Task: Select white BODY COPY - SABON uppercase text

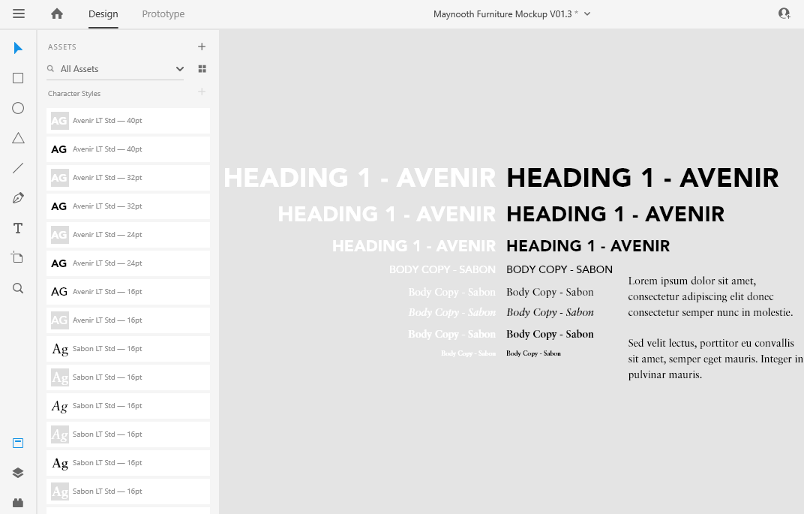Action: pyautogui.click(x=442, y=269)
